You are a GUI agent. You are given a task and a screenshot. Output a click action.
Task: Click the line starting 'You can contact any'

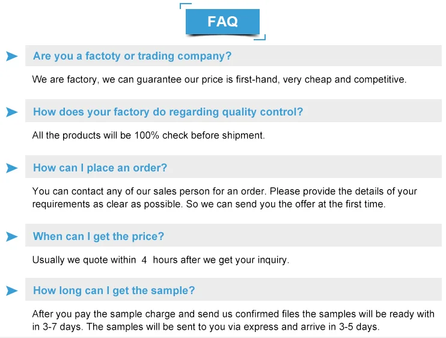(224, 191)
